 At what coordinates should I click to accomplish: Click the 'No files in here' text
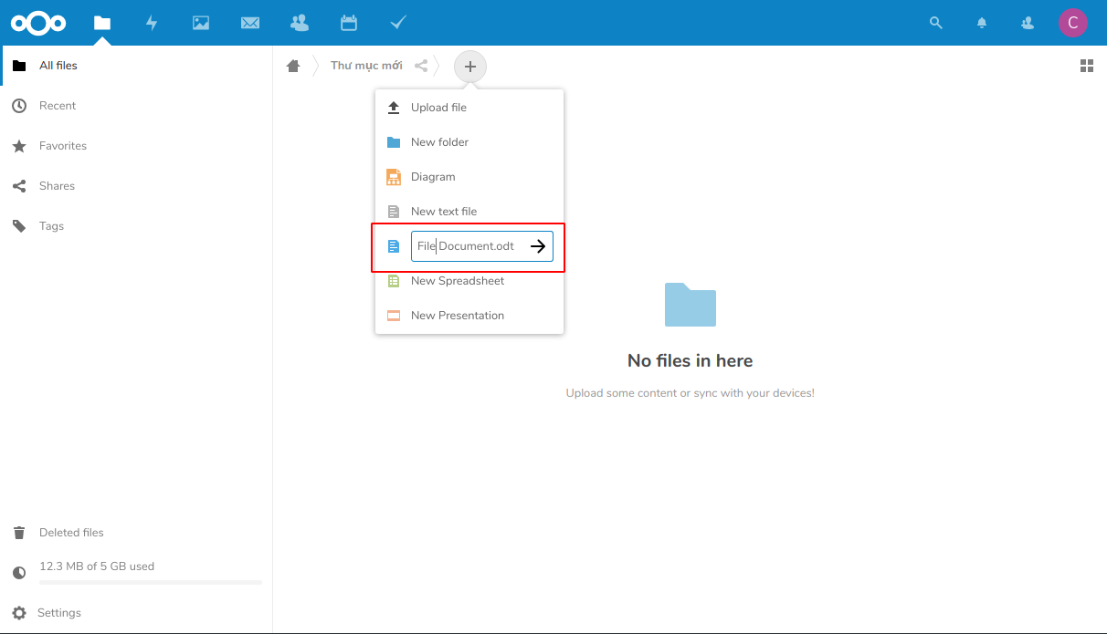click(x=691, y=361)
